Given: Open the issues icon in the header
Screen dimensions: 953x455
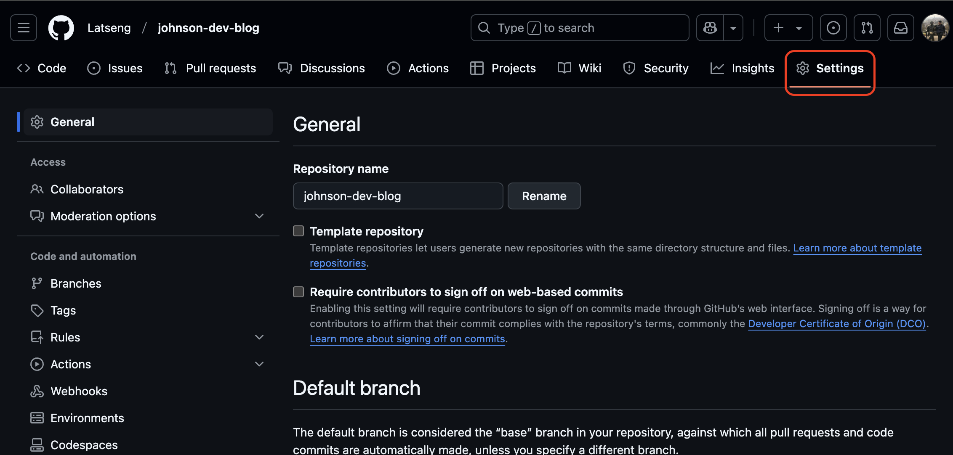Looking at the screenshot, I should pos(833,28).
